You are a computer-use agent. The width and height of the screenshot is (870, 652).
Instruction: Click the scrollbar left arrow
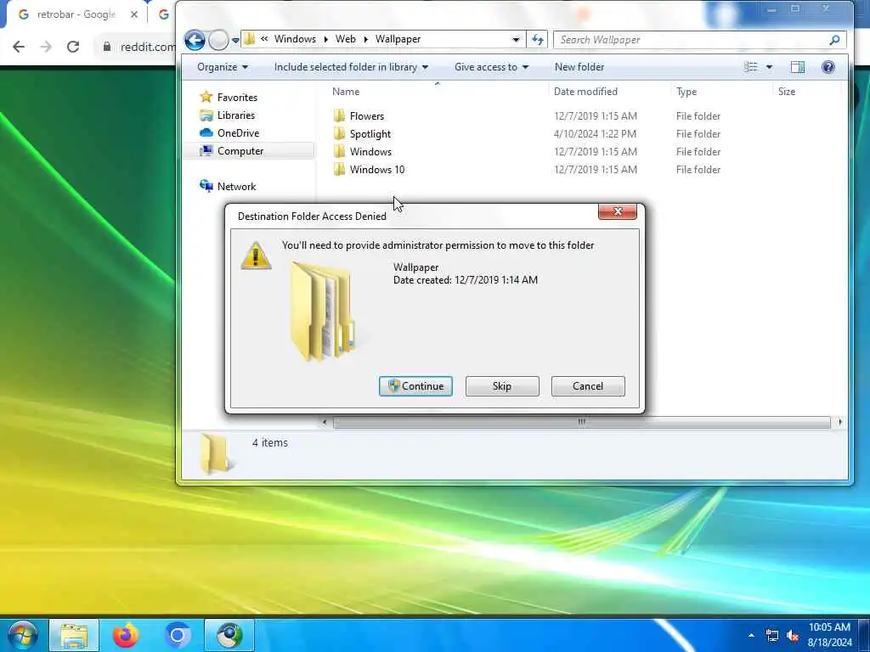tap(325, 423)
